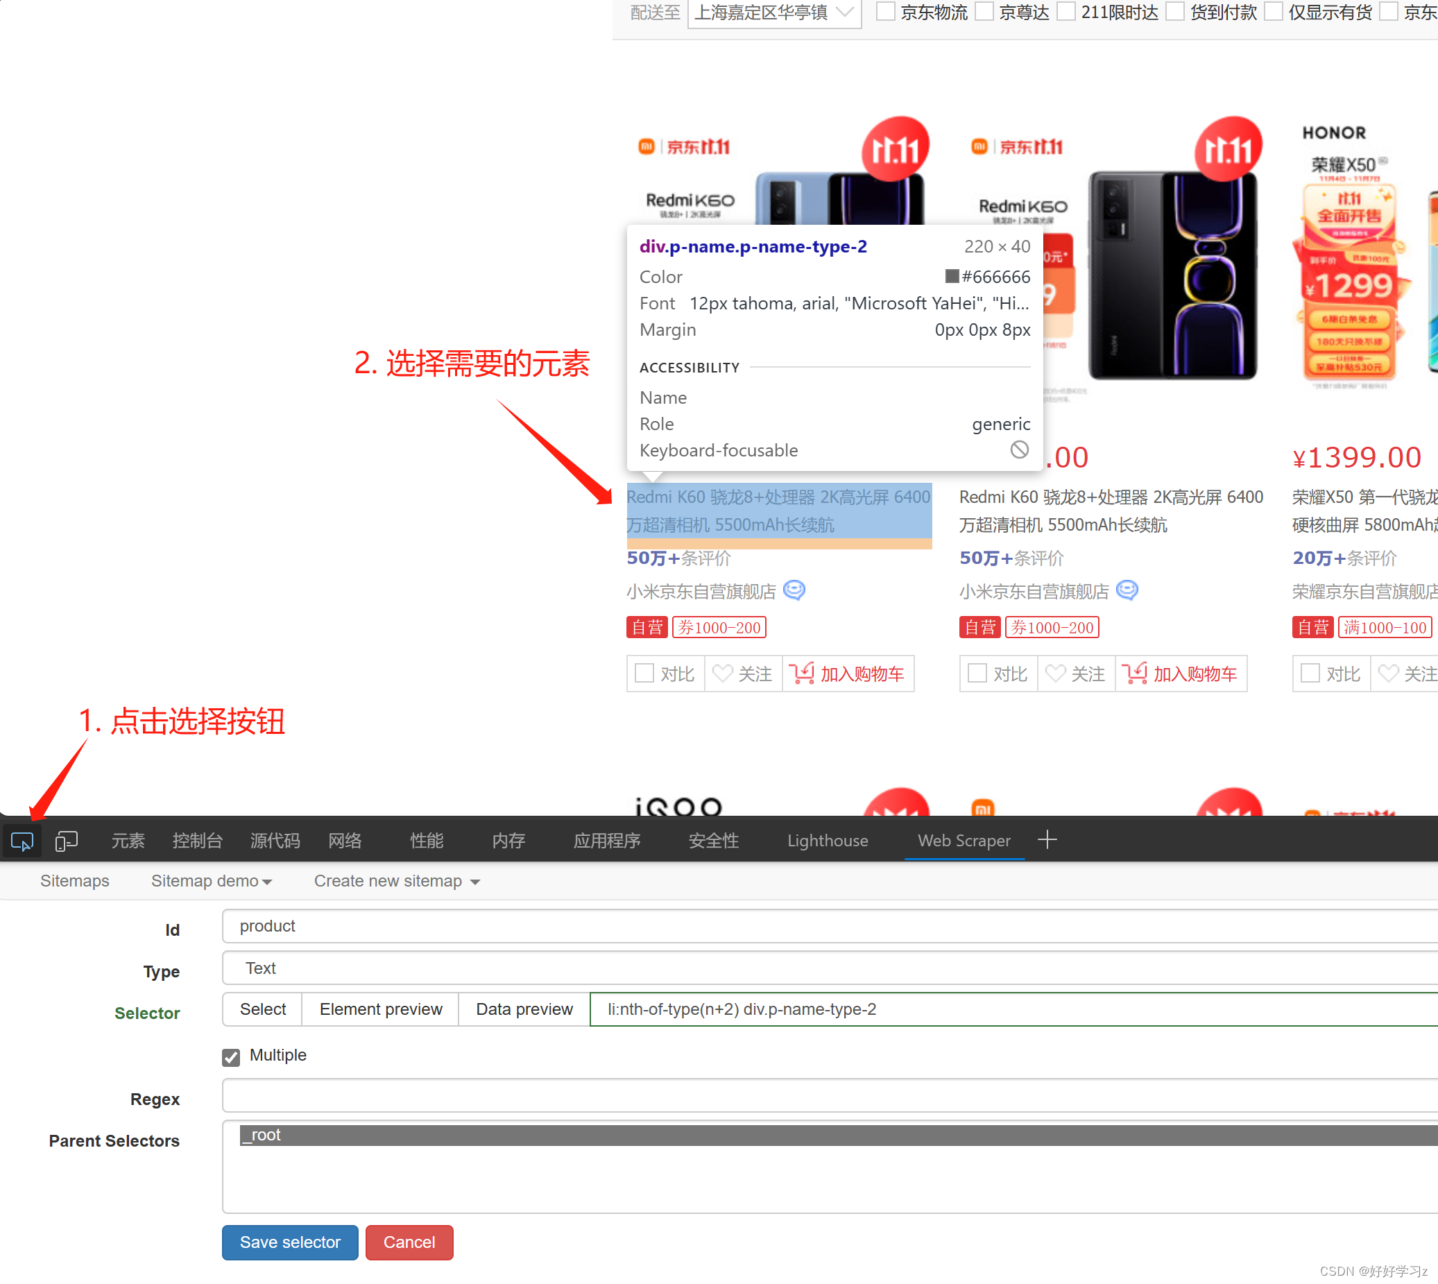Click the Element preview button

(x=380, y=1009)
